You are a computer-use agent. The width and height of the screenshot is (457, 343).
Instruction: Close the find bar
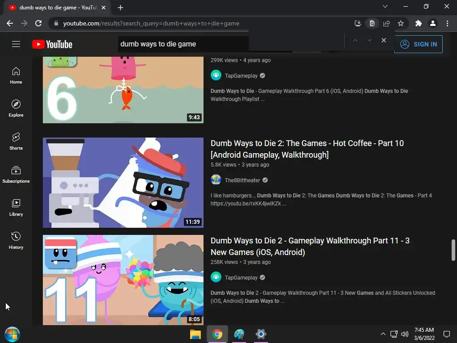point(384,40)
